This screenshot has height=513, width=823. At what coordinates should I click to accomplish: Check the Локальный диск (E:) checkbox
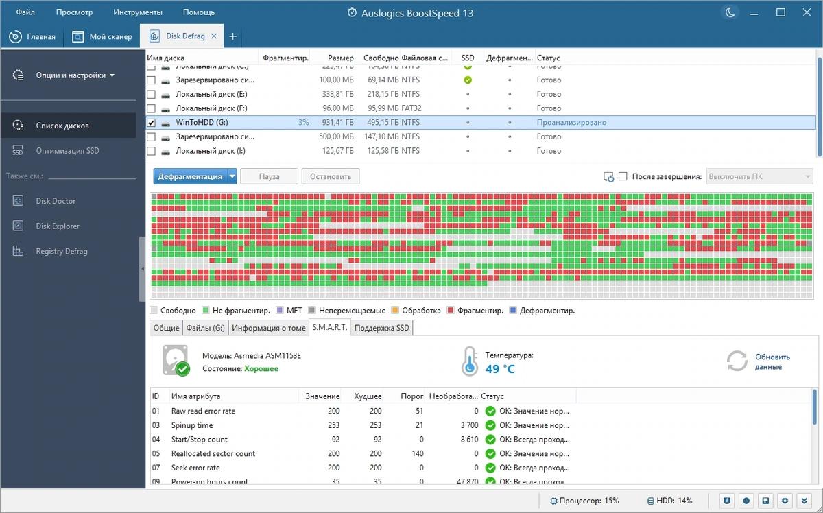tap(152, 94)
